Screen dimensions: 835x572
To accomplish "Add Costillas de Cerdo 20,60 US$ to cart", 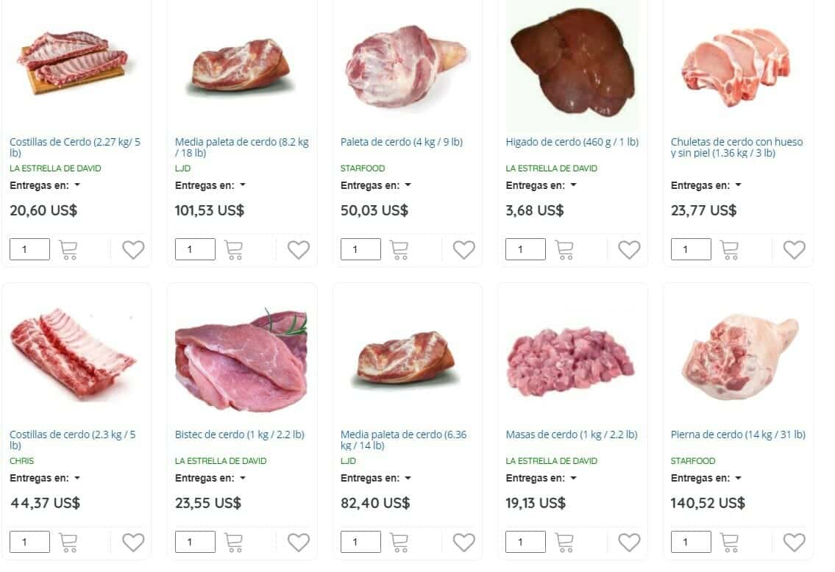I will (x=68, y=249).
